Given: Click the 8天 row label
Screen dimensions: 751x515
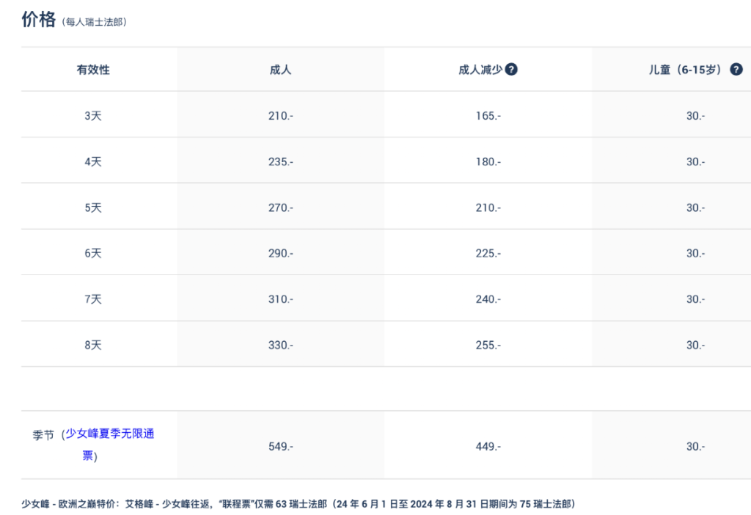Looking at the screenshot, I should (93, 346).
